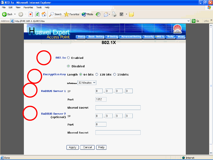Click RADIUS Server 1 Port field 1812
213x160 pixels.
point(101,99)
